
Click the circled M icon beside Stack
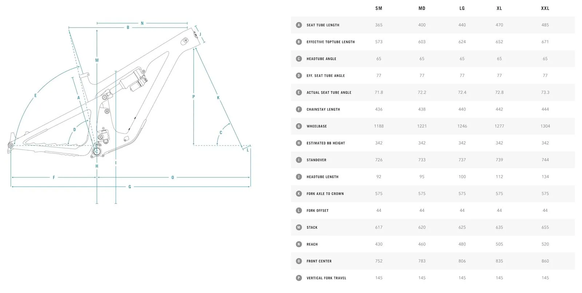tap(299, 228)
